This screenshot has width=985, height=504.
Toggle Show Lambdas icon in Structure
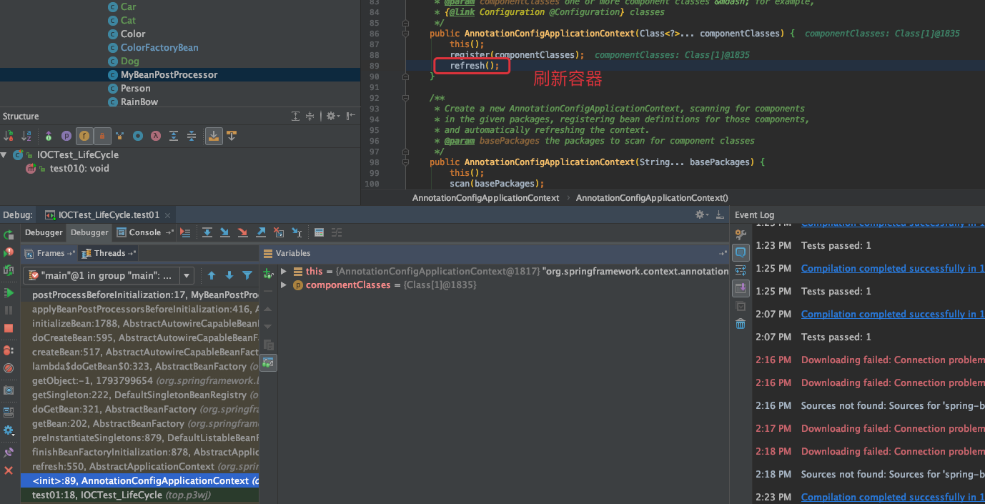tap(156, 136)
